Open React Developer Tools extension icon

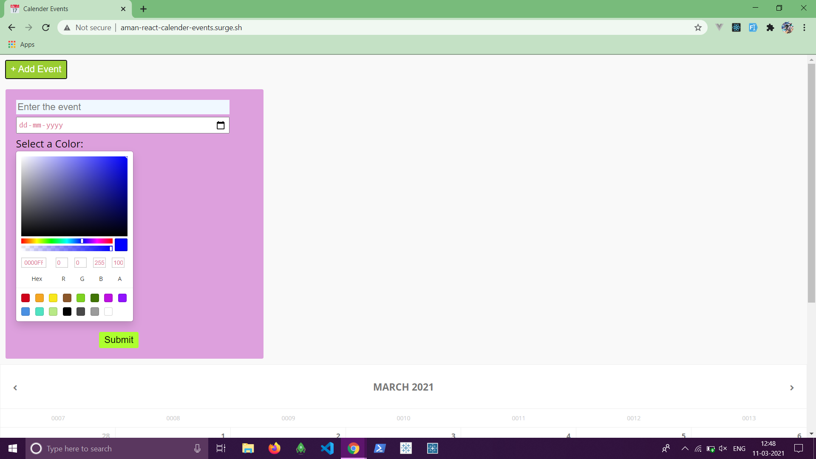tap(736, 28)
